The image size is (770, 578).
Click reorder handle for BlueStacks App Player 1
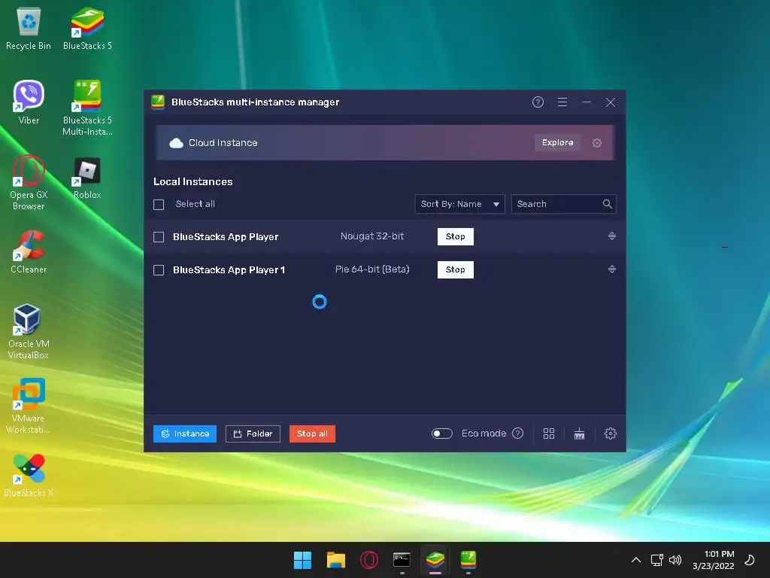click(x=612, y=269)
